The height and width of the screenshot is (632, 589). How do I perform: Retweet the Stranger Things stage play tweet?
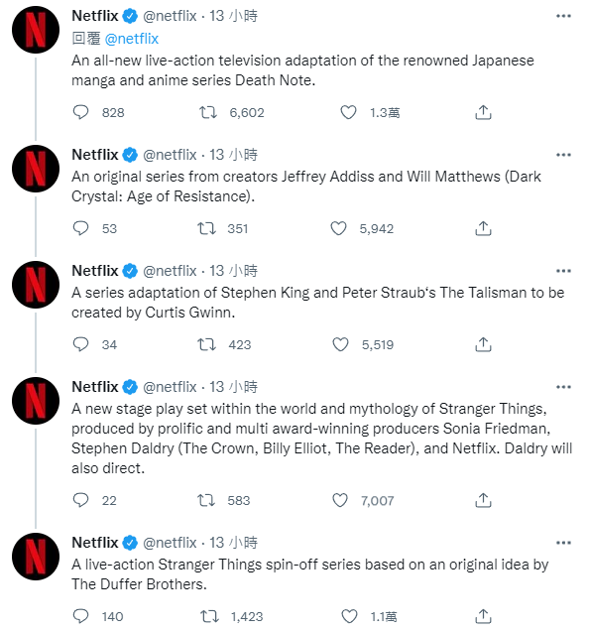[x=206, y=500]
